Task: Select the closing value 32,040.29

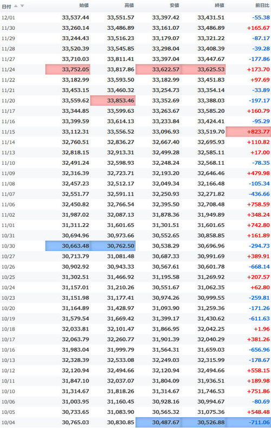Action: point(211,339)
